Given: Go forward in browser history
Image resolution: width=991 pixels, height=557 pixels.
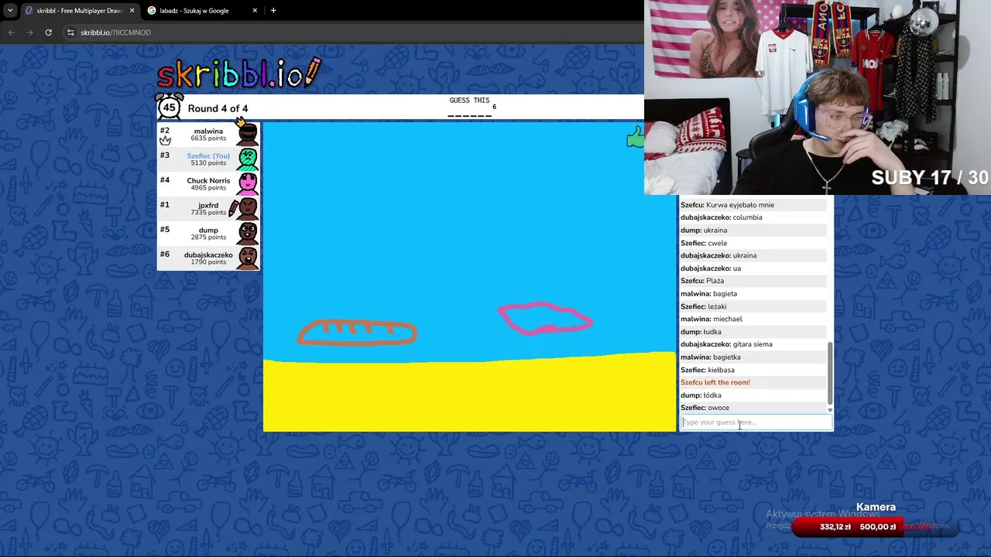Looking at the screenshot, I should tap(29, 32).
